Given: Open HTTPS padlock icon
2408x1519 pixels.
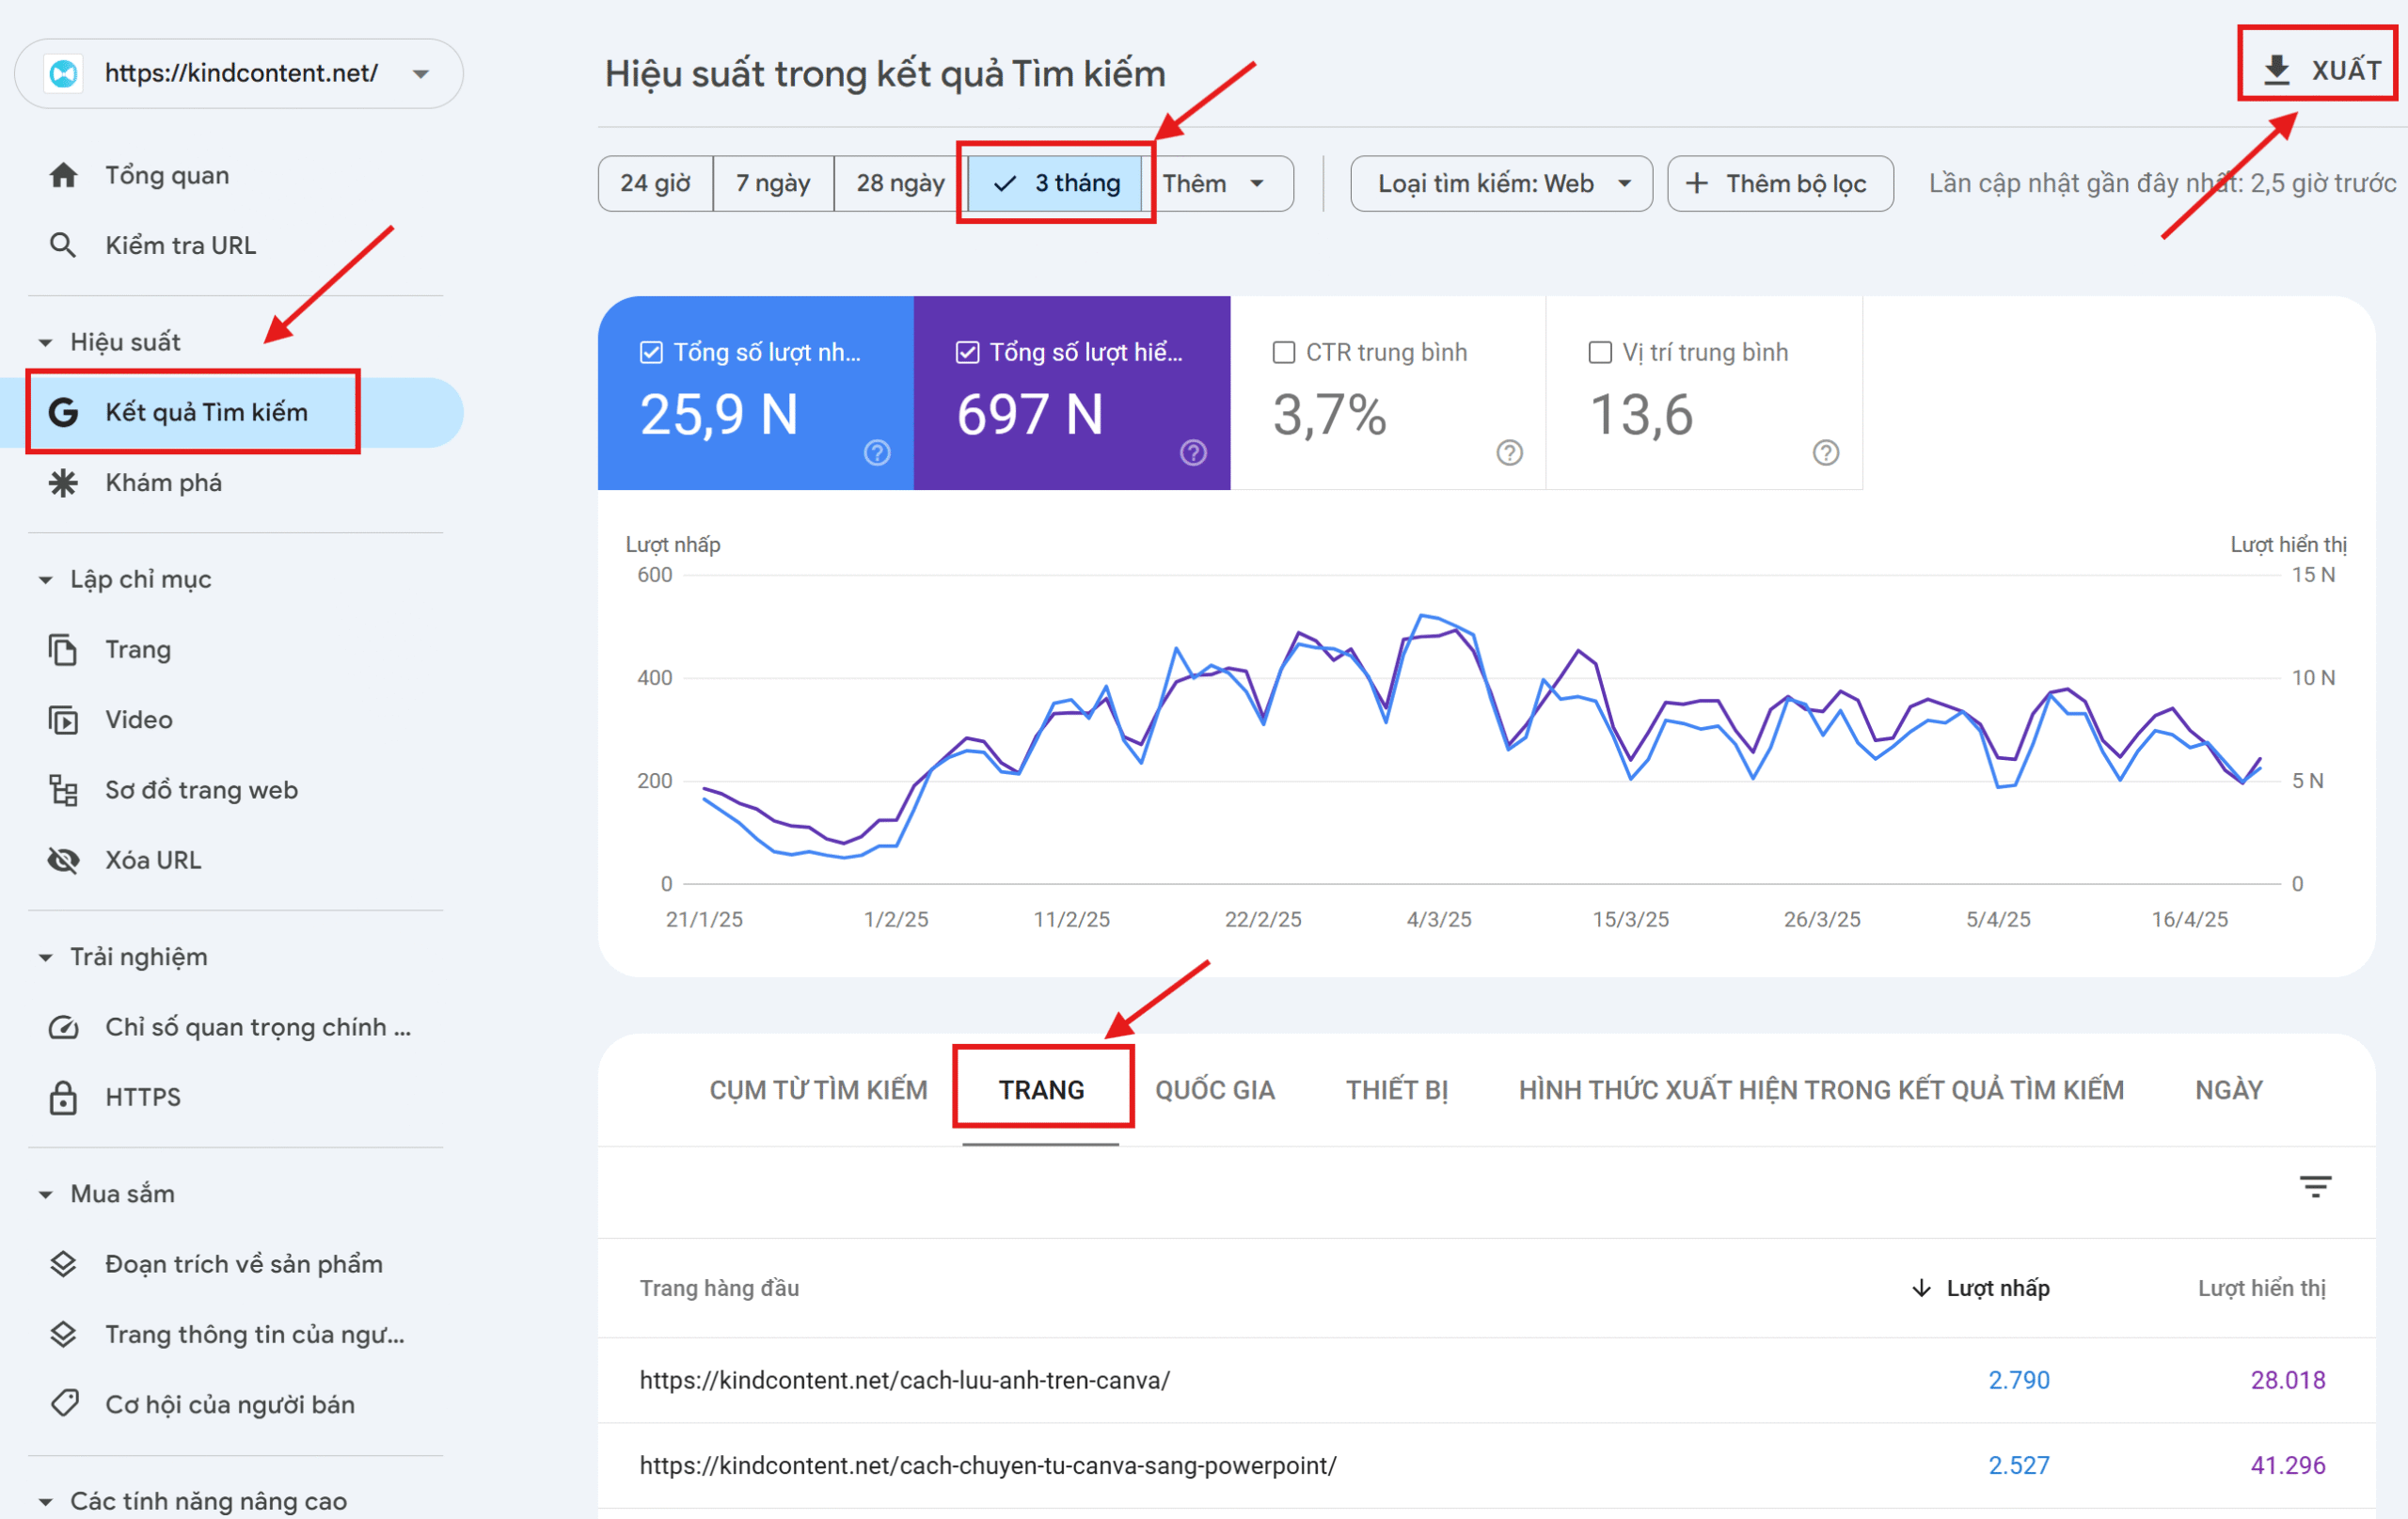Looking at the screenshot, I should 63,1097.
